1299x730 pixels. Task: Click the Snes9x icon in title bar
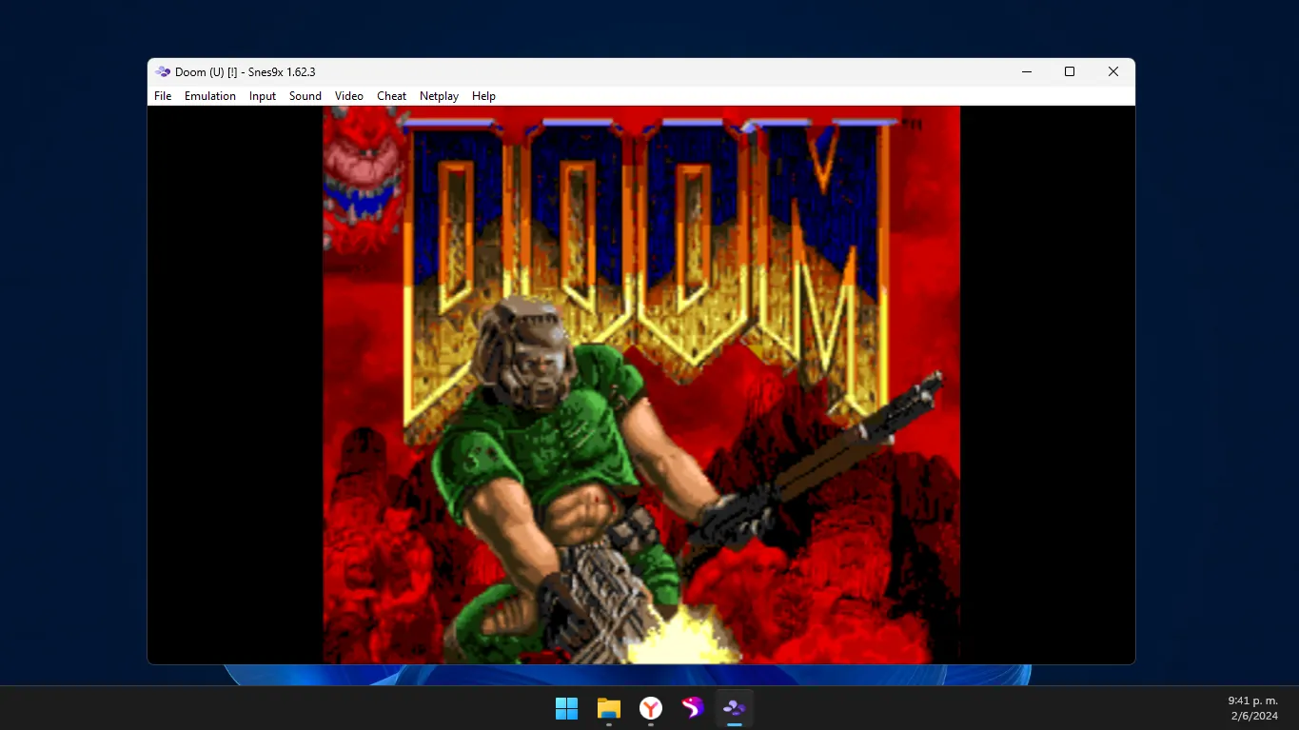pos(163,71)
